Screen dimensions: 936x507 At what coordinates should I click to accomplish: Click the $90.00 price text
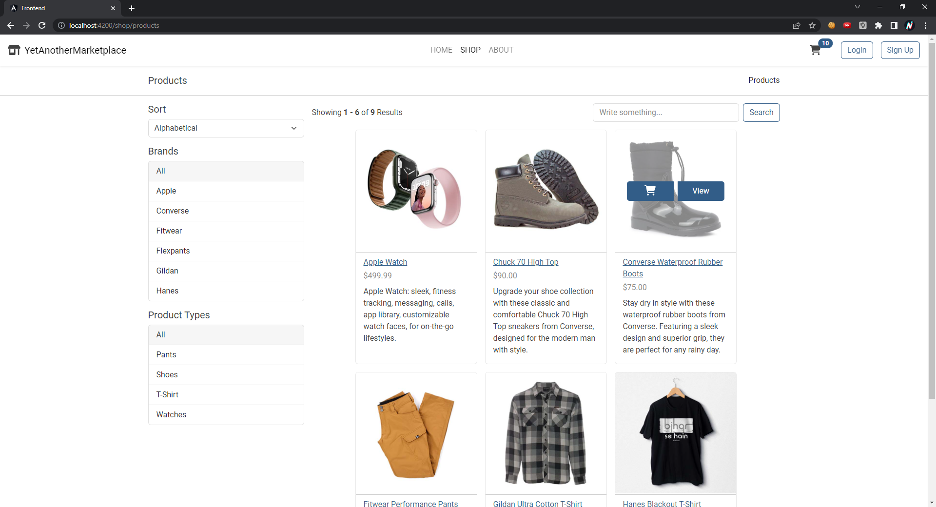click(505, 276)
